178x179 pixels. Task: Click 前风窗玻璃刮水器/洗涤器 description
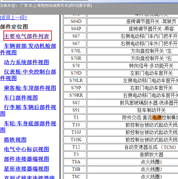(149, 103)
